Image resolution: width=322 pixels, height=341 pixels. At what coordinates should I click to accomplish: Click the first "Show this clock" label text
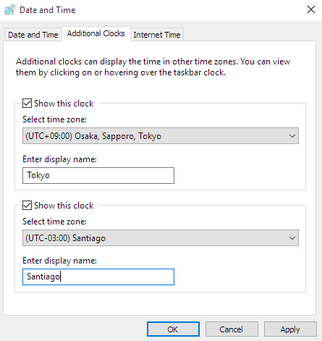coord(64,104)
